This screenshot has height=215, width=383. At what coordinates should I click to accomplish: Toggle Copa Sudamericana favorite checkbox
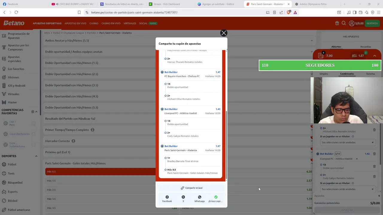(34, 145)
